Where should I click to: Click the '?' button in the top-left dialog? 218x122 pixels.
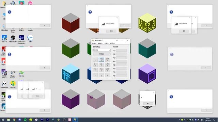(x=45, y=26)
